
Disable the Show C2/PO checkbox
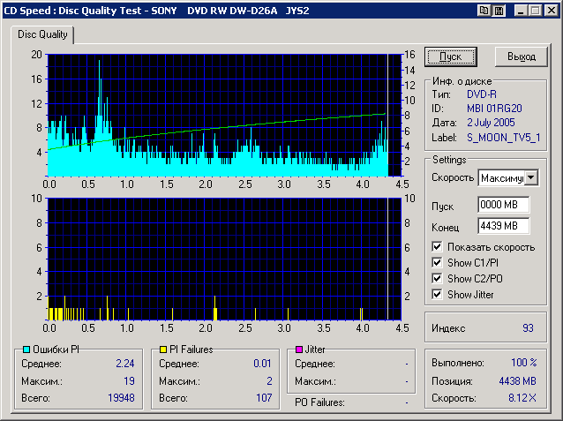tap(438, 279)
